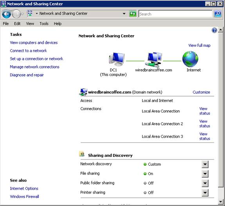
Task: Click View full map link
Action: coord(199,45)
